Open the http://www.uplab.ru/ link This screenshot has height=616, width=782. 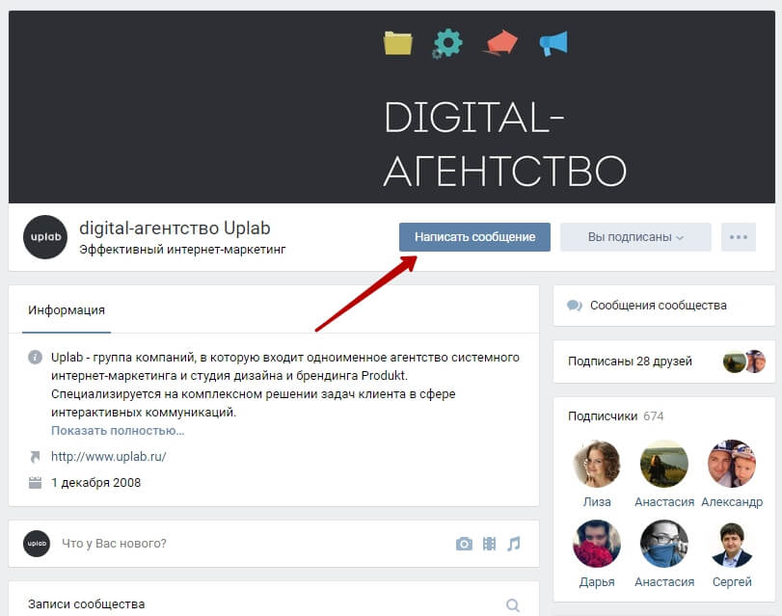click(109, 457)
